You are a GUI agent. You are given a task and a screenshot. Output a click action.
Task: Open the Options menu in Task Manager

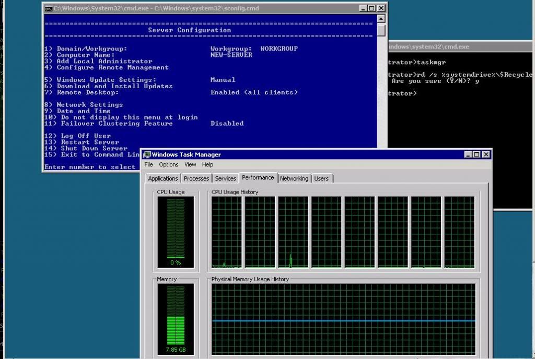click(169, 164)
